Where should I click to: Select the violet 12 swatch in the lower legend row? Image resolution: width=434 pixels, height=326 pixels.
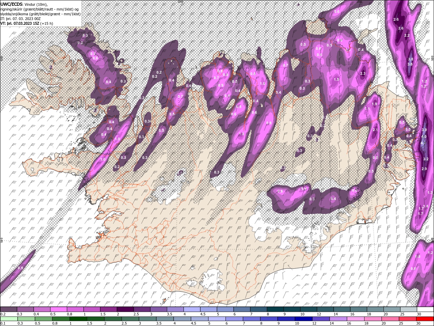(x=321, y=319)
